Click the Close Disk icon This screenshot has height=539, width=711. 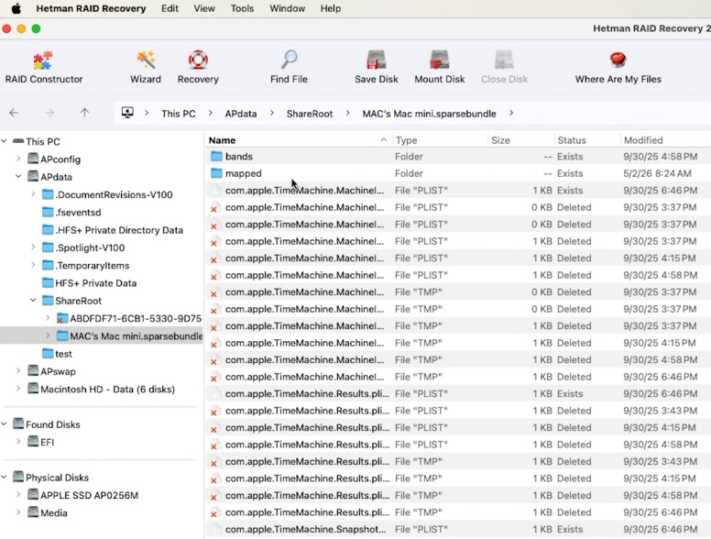tap(504, 60)
